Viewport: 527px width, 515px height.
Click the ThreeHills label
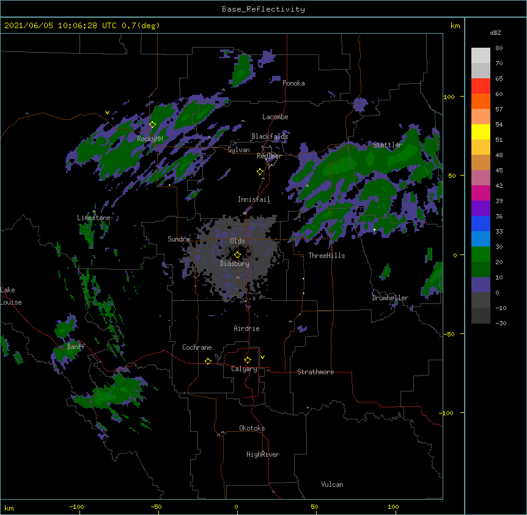click(326, 256)
